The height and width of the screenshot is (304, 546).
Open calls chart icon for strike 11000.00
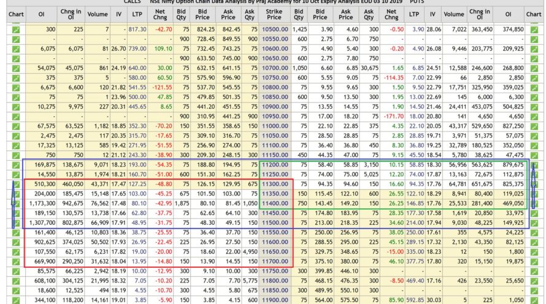pos(16,126)
